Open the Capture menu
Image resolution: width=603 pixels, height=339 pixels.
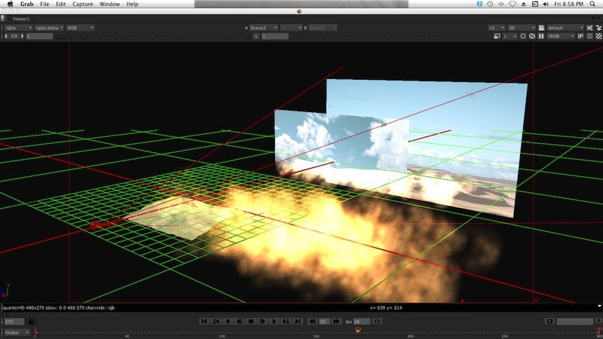[x=83, y=4]
